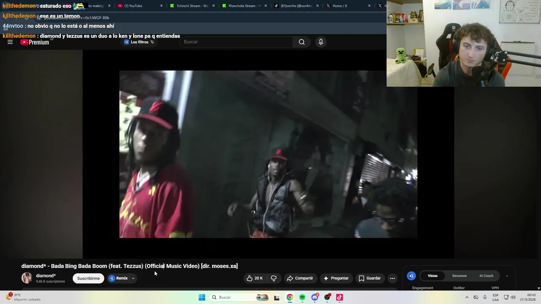The width and height of the screenshot is (541, 304).
Task: Click the taskbar Buscar search box
Action: [x=239, y=297]
